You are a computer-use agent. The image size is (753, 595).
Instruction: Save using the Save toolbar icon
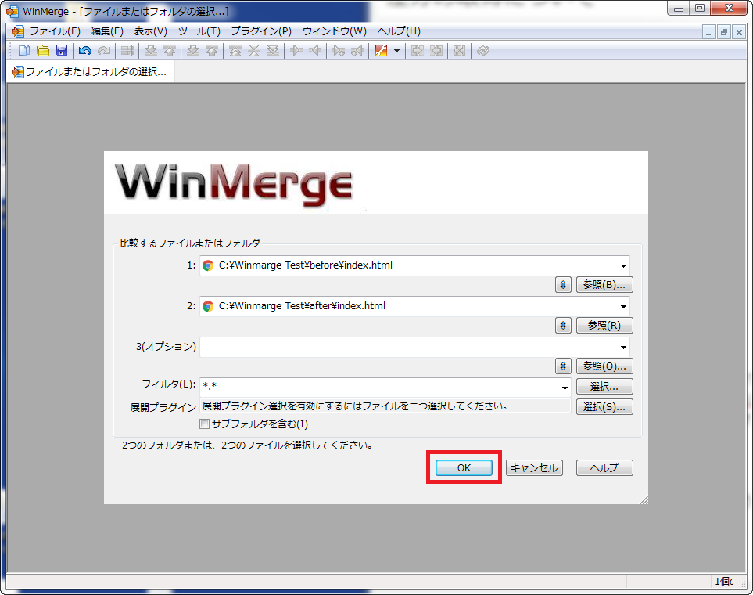[62, 51]
